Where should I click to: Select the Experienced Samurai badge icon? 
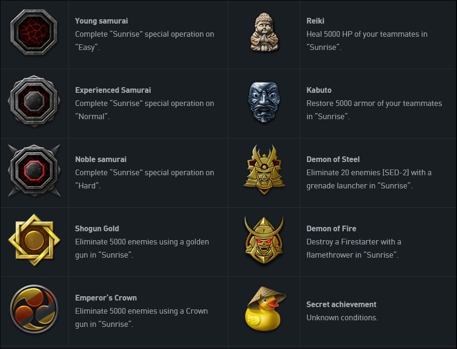[x=34, y=101]
